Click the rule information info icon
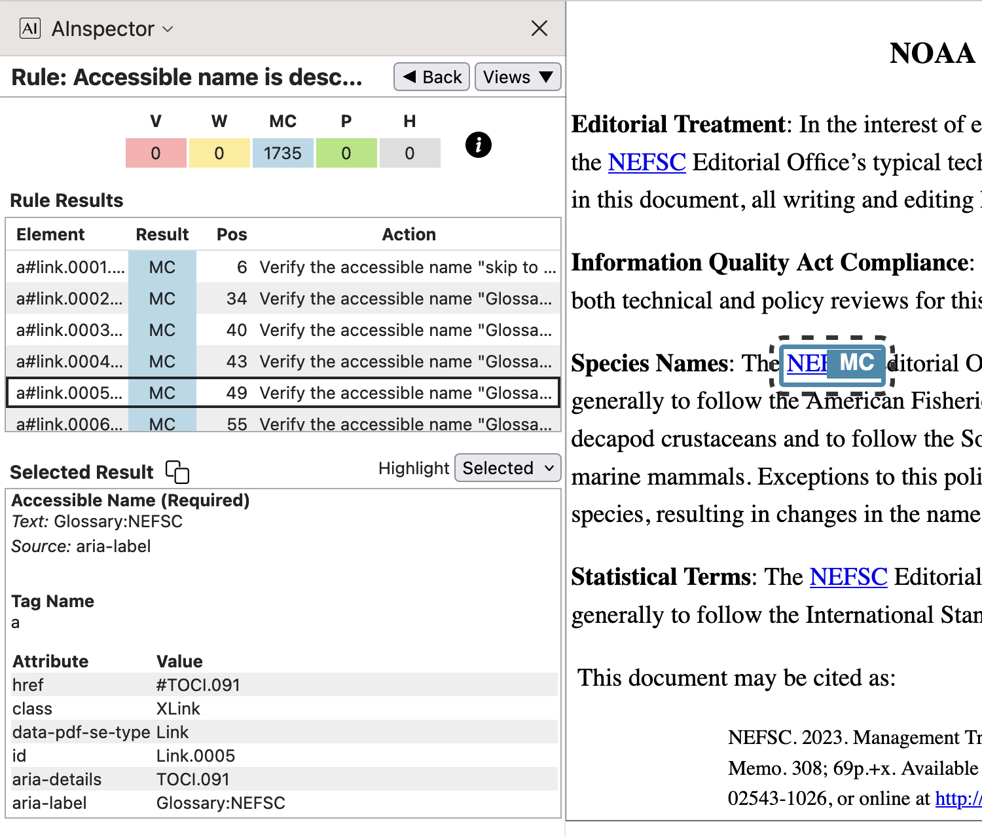Image resolution: width=982 pixels, height=837 pixels. point(478,145)
